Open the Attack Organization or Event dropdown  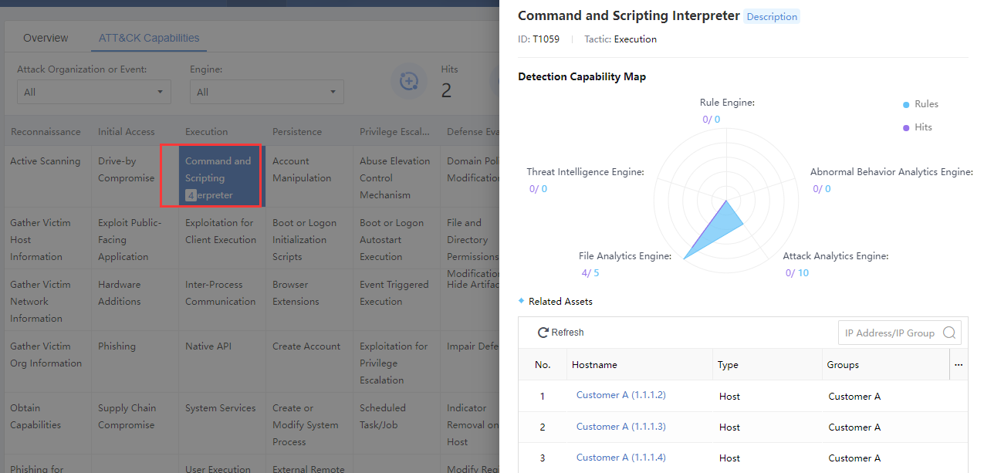[x=93, y=92]
